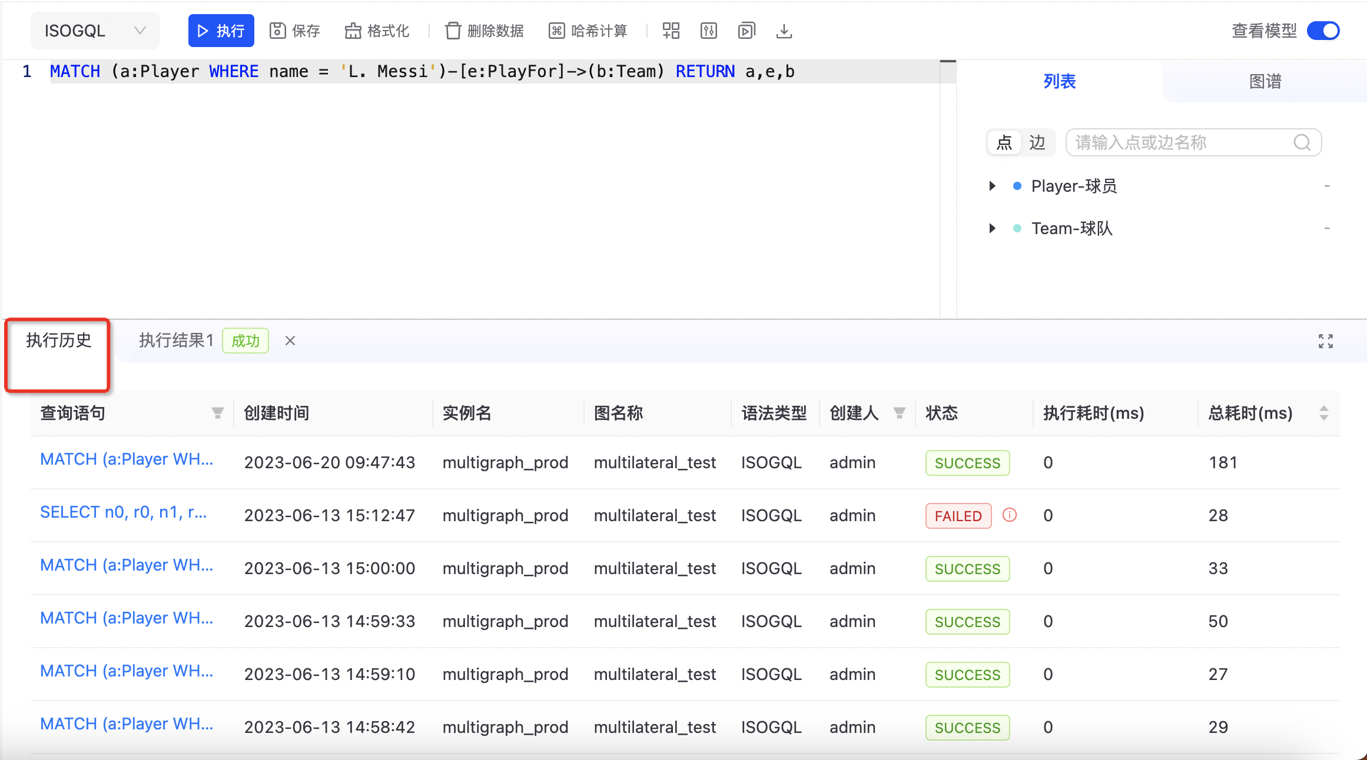Open the SELECT n0, r0, n1 query link
The width and height of the screenshot is (1367, 760).
click(124, 512)
